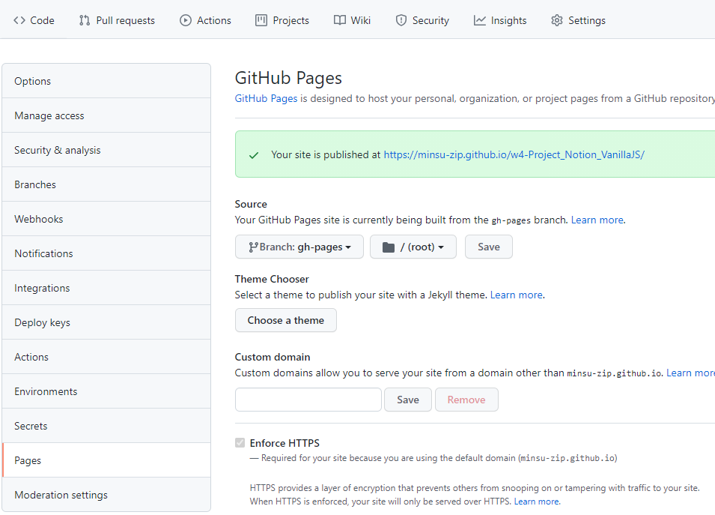Select Pages in the sidebar
The height and width of the screenshot is (515, 715).
(x=106, y=460)
